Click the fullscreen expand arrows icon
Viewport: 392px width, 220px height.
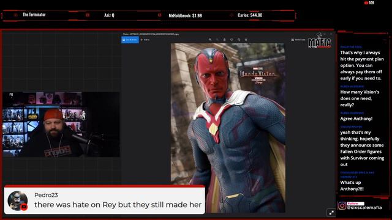(x=331, y=213)
